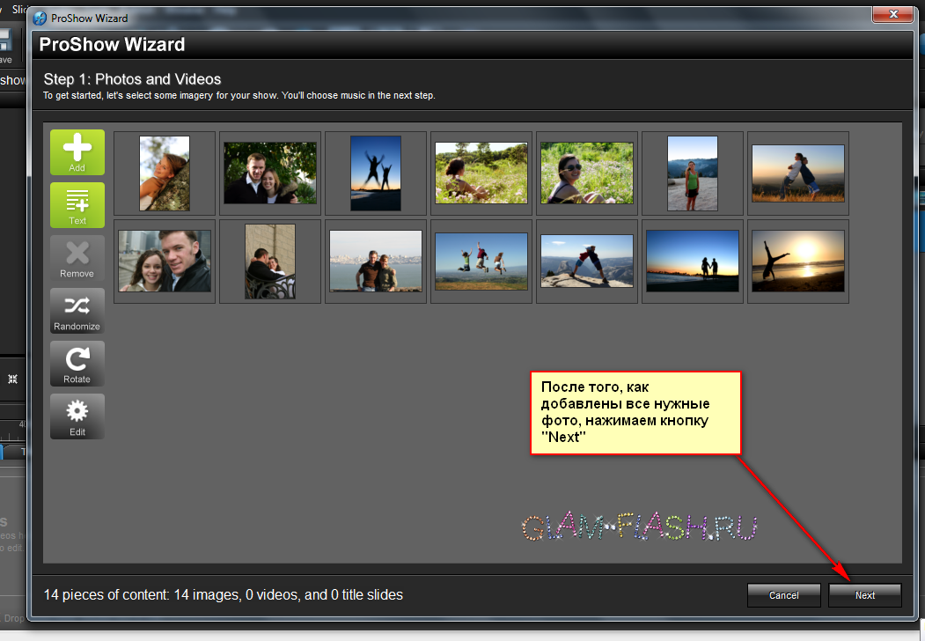925x641 pixels.
Task: Click the Remove button with X icon
Action: click(x=77, y=257)
